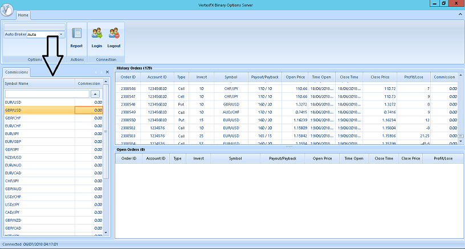Select the CAD/JPY symbol row
465x249 pixels.
(54, 212)
